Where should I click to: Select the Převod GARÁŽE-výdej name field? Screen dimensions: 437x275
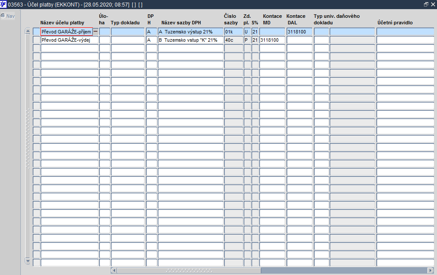coord(69,40)
